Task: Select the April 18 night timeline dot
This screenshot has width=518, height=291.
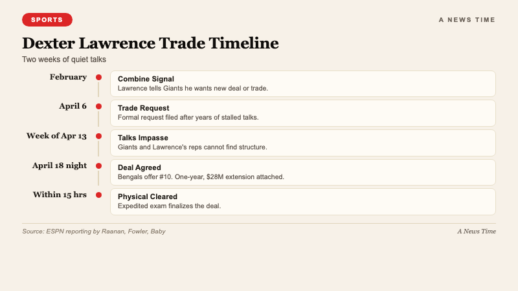Action: pyautogui.click(x=98, y=166)
